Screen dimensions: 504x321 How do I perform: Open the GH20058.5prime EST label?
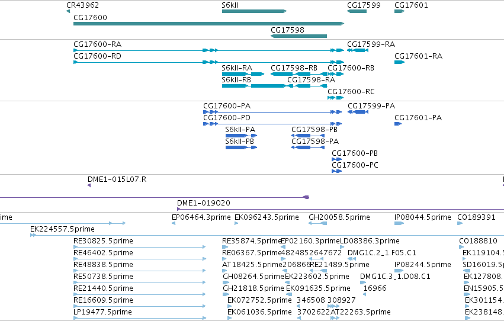[x=339, y=217]
